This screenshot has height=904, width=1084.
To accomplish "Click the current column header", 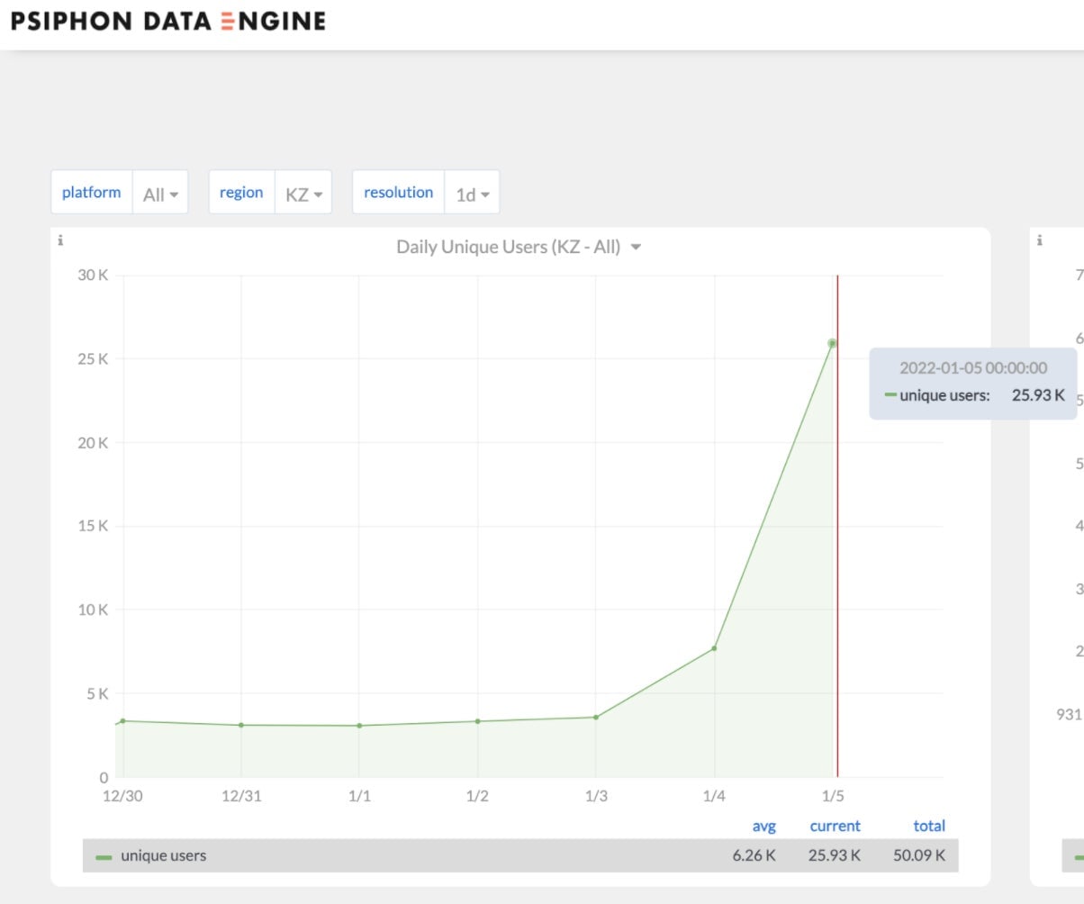I will [x=835, y=826].
